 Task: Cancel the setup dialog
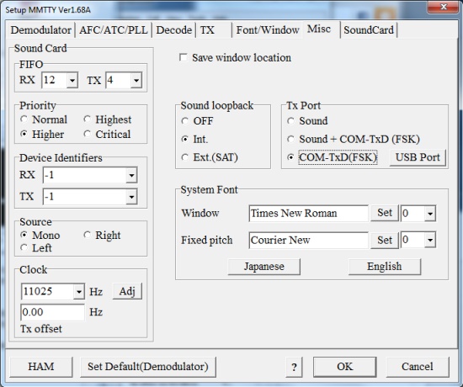pyautogui.click(x=418, y=367)
